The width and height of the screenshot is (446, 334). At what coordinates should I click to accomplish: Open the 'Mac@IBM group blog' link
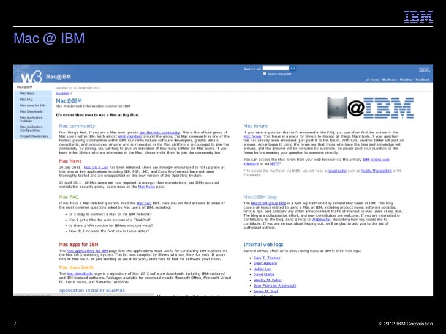coord(268,203)
